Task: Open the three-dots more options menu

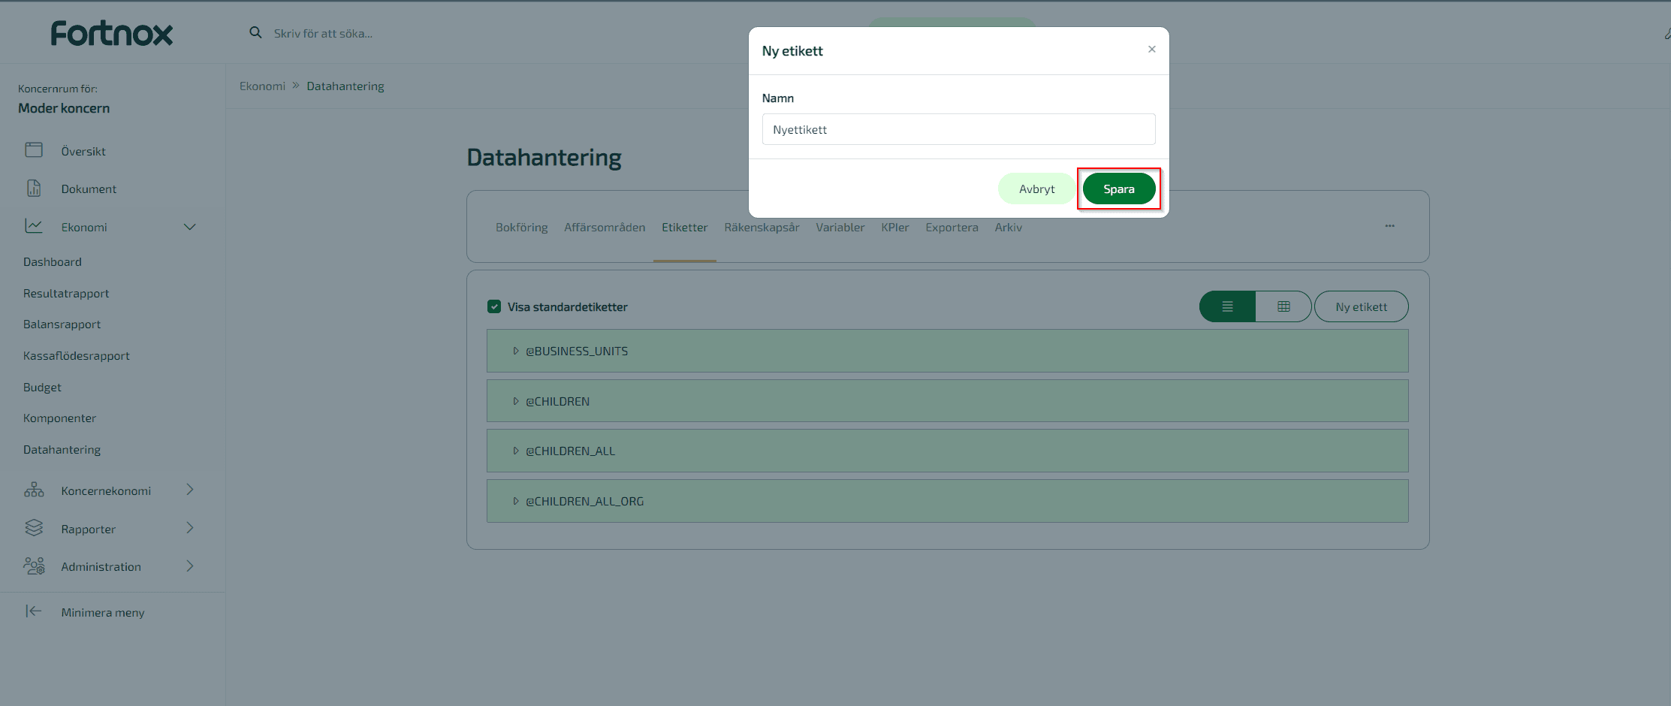Action: 1389,226
